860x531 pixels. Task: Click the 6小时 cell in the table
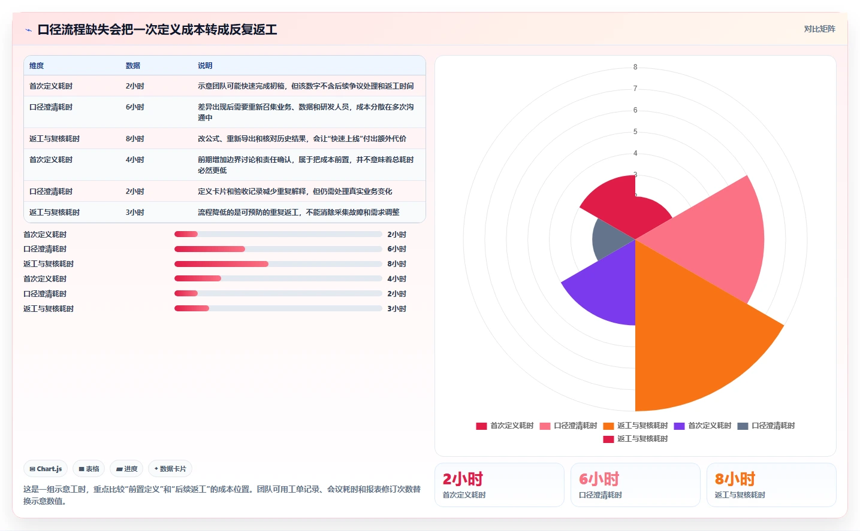point(135,107)
